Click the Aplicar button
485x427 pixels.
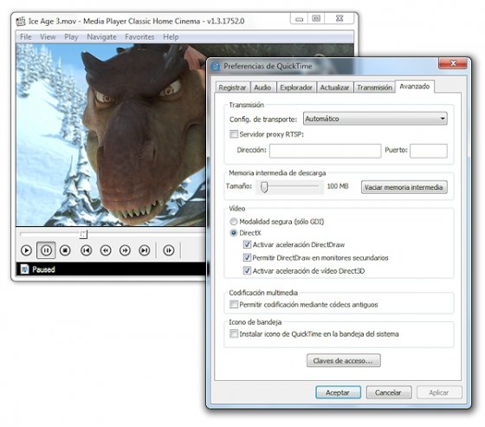point(439,392)
